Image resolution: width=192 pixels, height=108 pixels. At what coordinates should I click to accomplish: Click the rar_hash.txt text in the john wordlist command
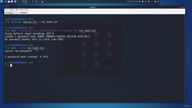(87, 31)
